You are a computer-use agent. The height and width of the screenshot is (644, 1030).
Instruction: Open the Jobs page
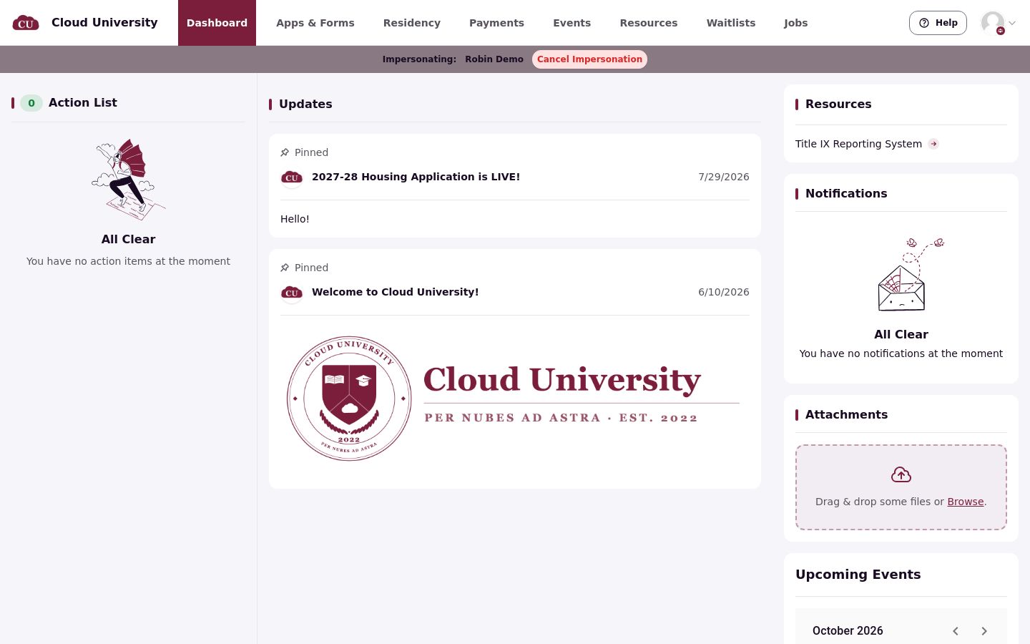point(795,23)
